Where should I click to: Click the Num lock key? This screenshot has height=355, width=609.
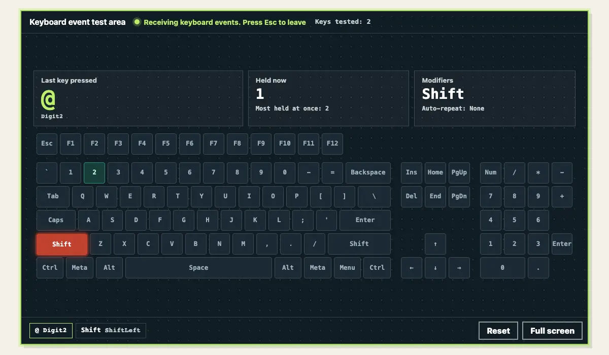pyautogui.click(x=491, y=172)
